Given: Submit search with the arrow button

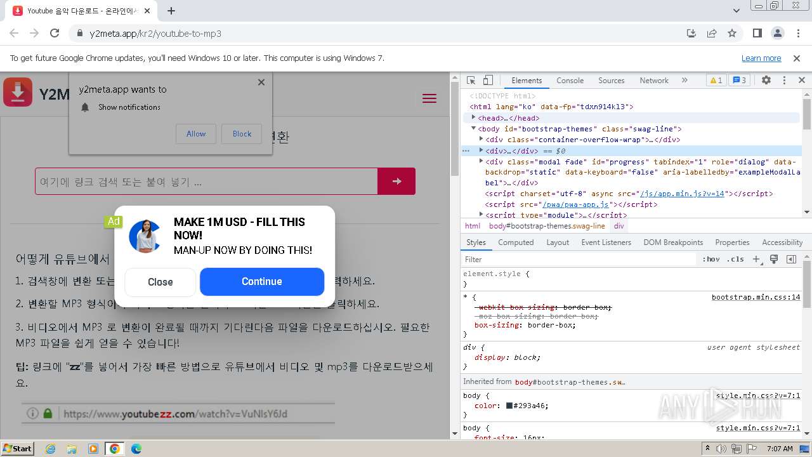Looking at the screenshot, I should [x=396, y=182].
